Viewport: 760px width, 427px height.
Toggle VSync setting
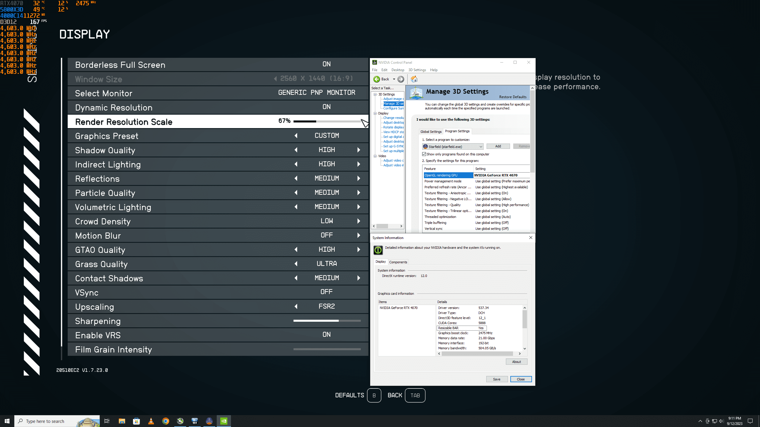click(218, 292)
